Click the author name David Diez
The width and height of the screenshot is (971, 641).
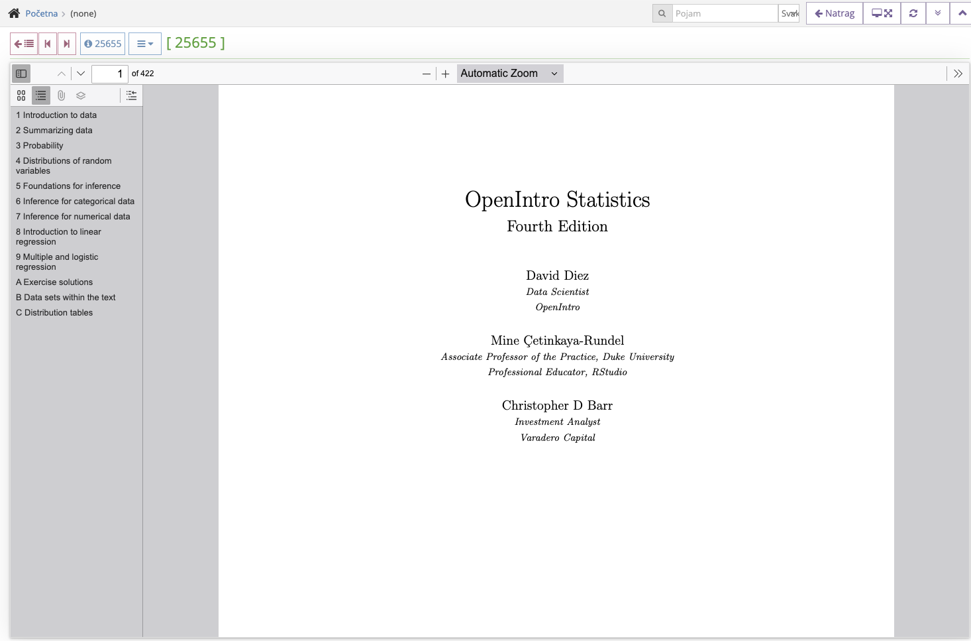(x=558, y=276)
